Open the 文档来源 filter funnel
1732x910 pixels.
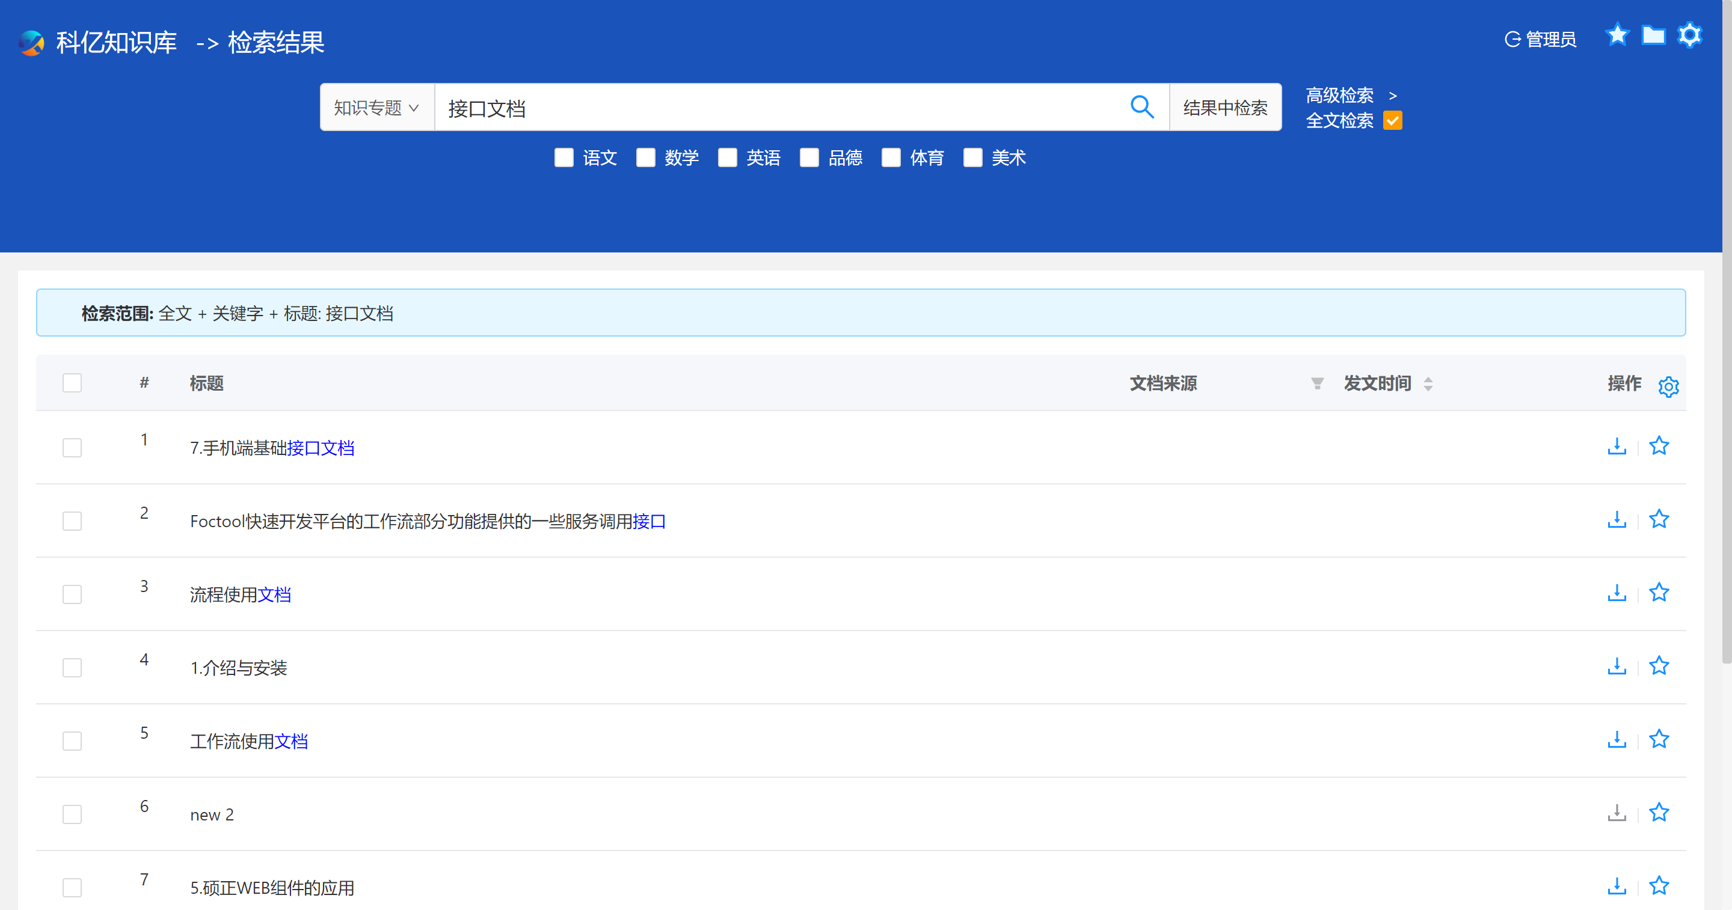(x=1316, y=383)
